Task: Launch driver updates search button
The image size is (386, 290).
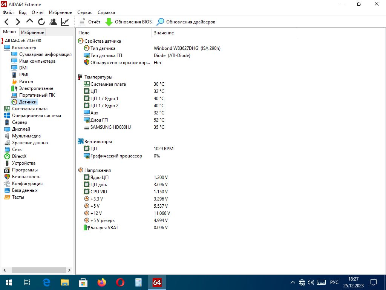Action: coord(185,22)
